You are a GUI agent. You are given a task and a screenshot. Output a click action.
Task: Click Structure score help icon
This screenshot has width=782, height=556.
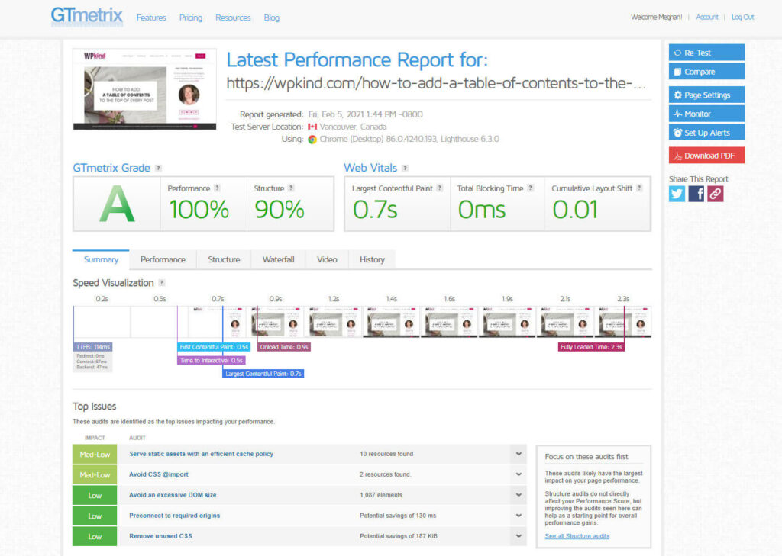click(x=291, y=188)
